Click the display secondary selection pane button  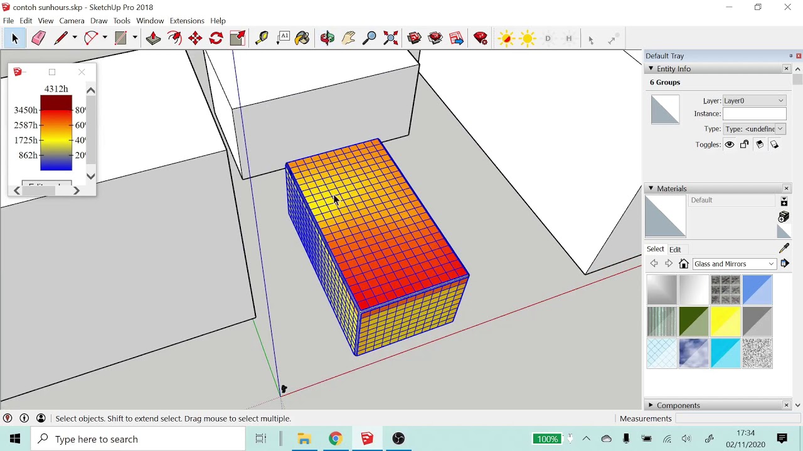click(784, 201)
